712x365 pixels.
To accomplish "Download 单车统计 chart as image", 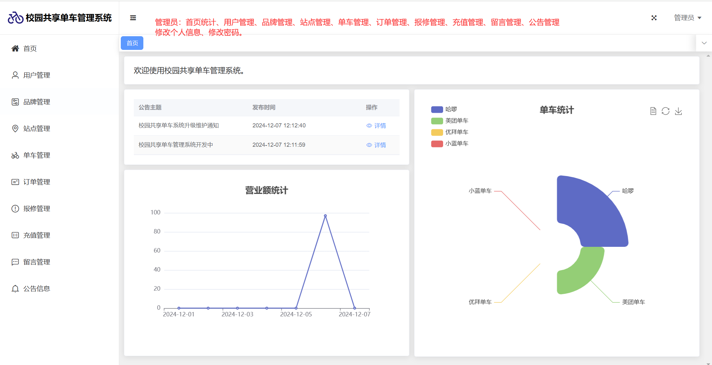I will point(678,111).
